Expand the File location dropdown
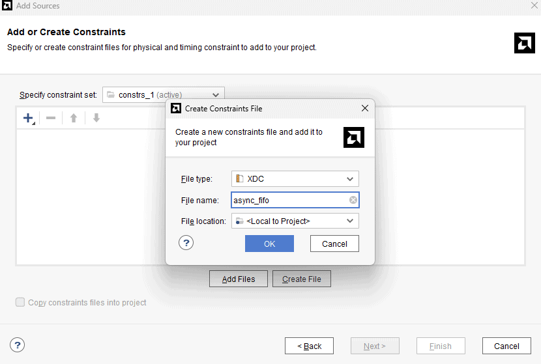Image resolution: width=541 pixels, height=364 pixels. 295,221
